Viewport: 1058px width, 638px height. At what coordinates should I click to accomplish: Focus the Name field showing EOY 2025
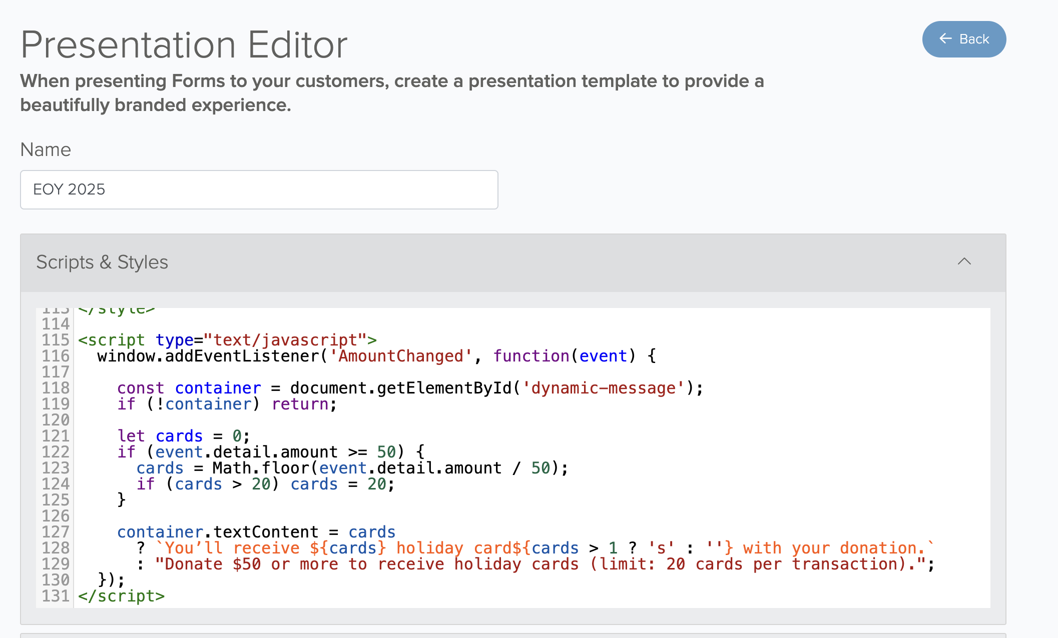259,189
